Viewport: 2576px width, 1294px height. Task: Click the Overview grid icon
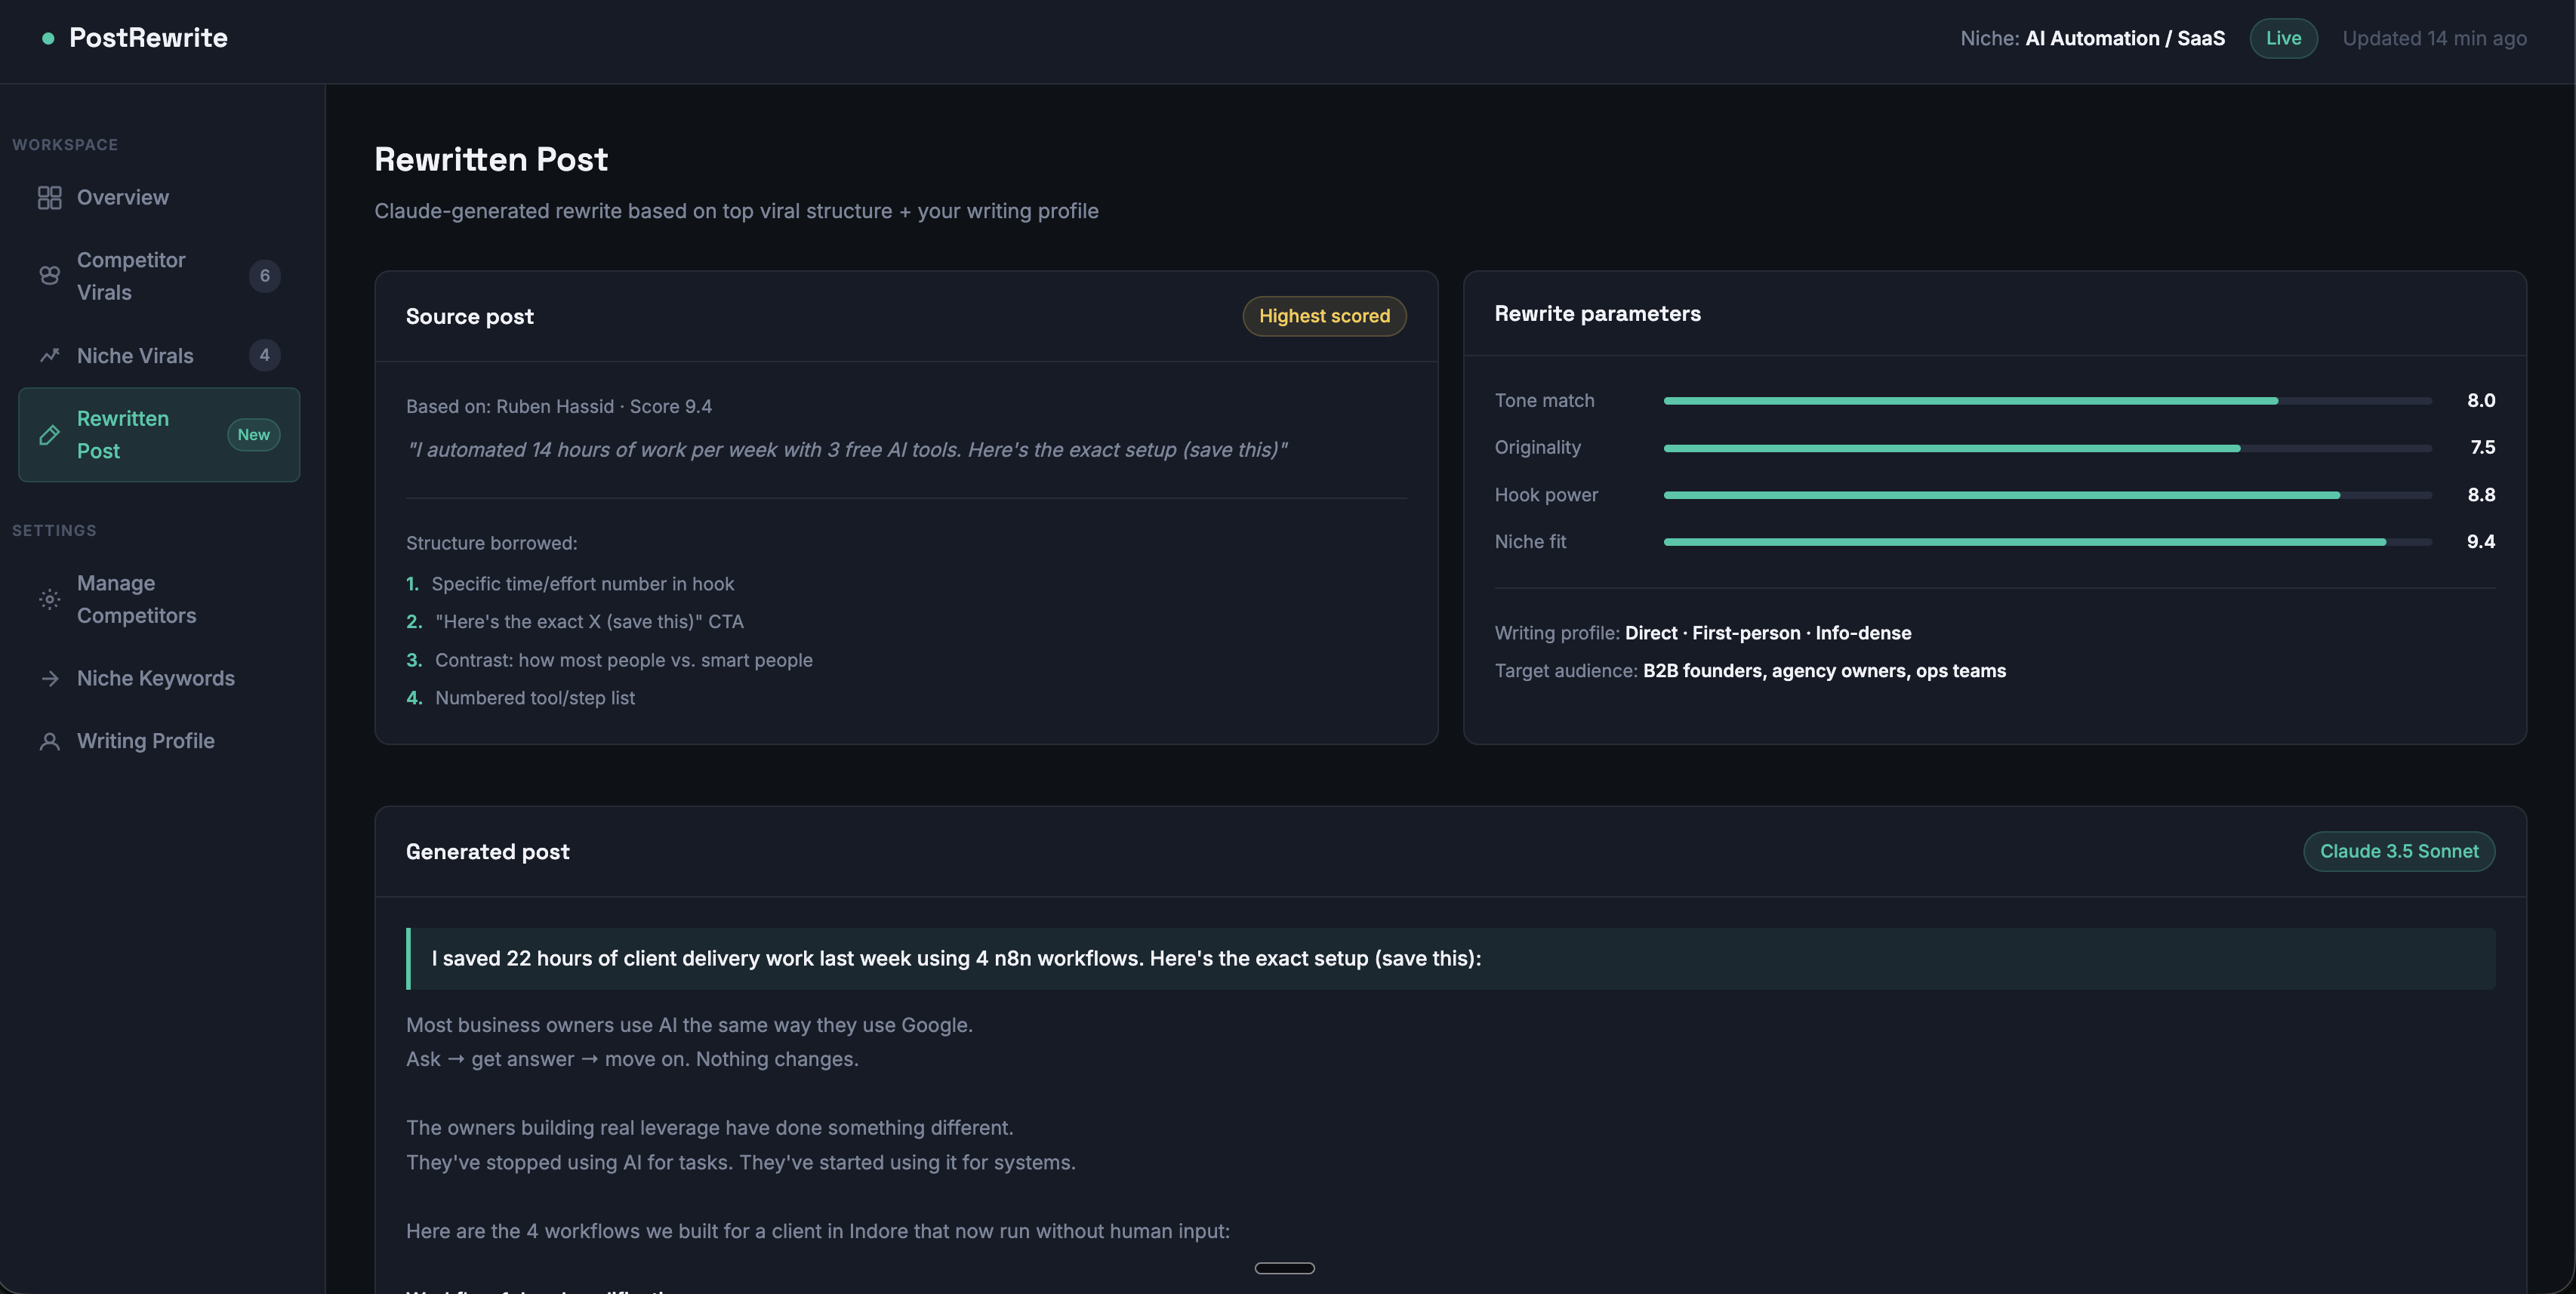tap(49, 198)
